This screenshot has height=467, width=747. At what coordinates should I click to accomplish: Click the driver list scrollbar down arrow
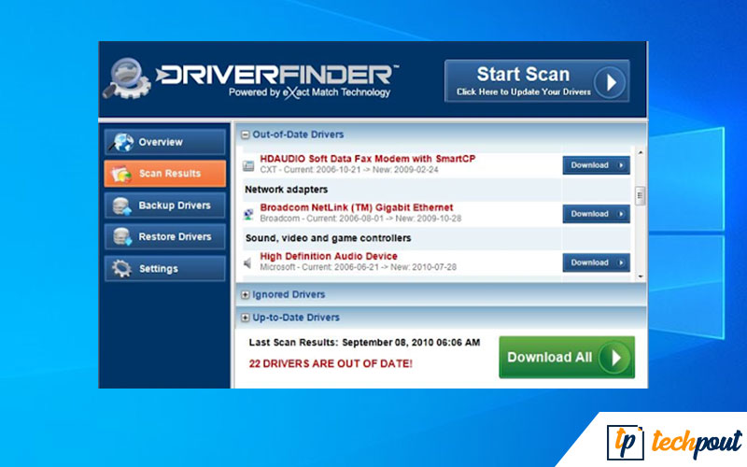pyautogui.click(x=641, y=276)
